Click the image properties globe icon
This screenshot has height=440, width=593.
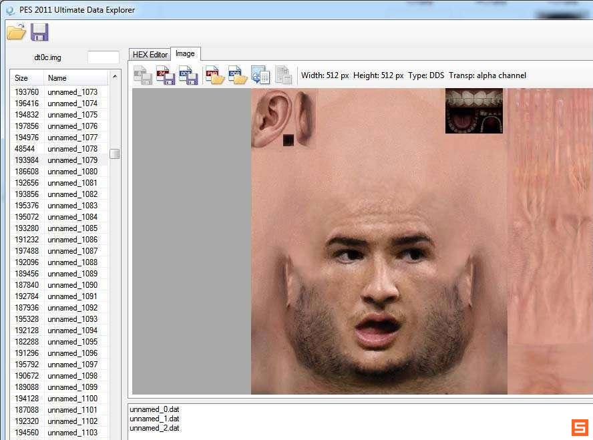[x=260, y=75]
